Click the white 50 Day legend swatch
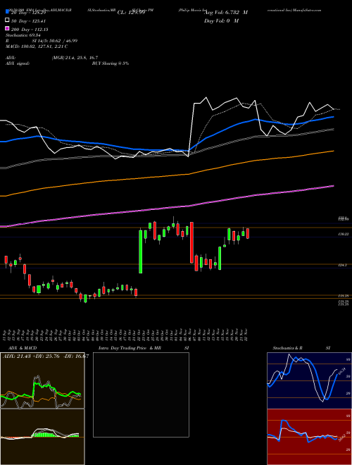 [7, 20]
